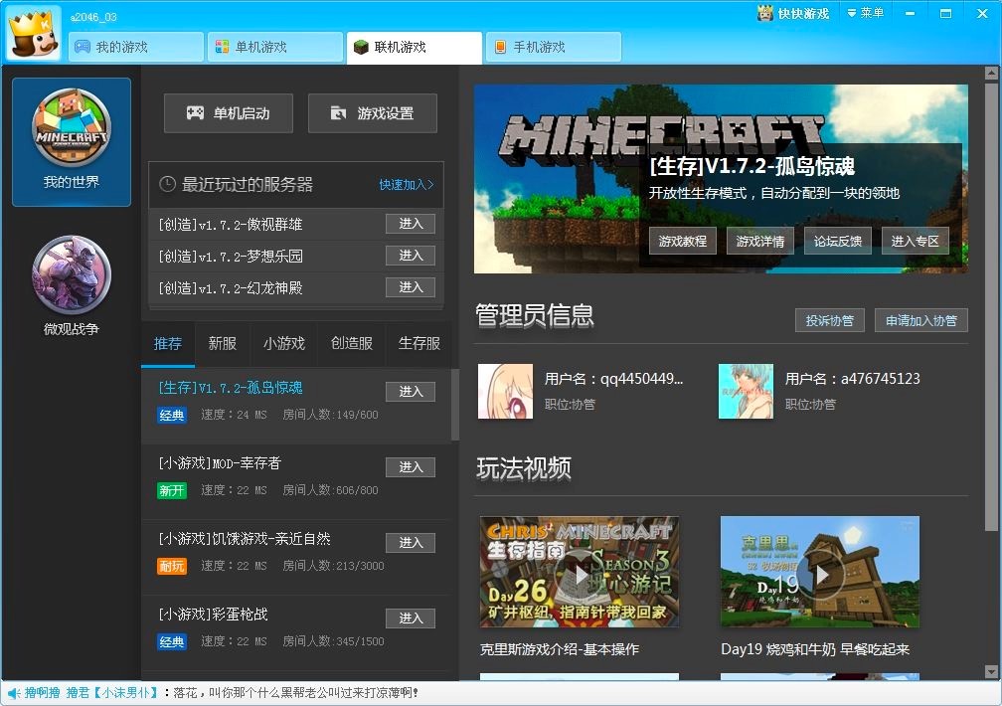Send feedback via 论坛反馈
This screenshot has width=1002, height=706.
tap(836, 241)
